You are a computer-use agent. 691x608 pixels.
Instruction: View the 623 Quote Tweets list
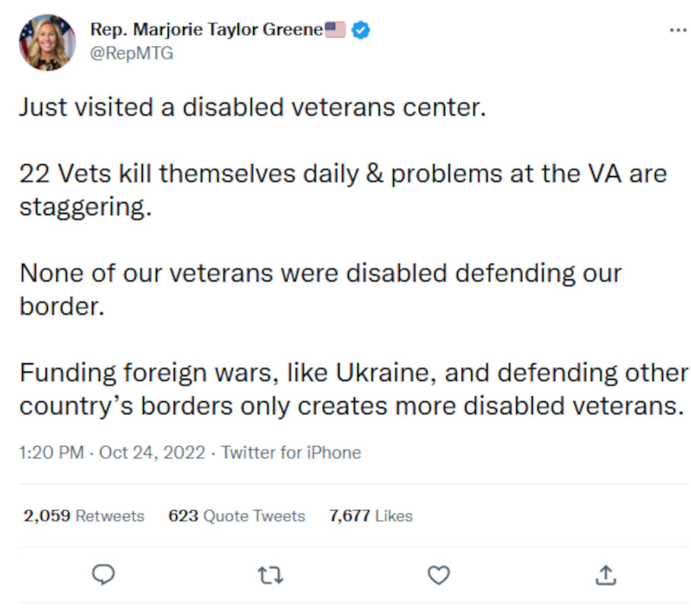(236, 516)
